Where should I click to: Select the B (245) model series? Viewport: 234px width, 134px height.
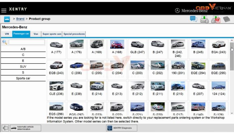pyautogui.click(x=198, y=49)
